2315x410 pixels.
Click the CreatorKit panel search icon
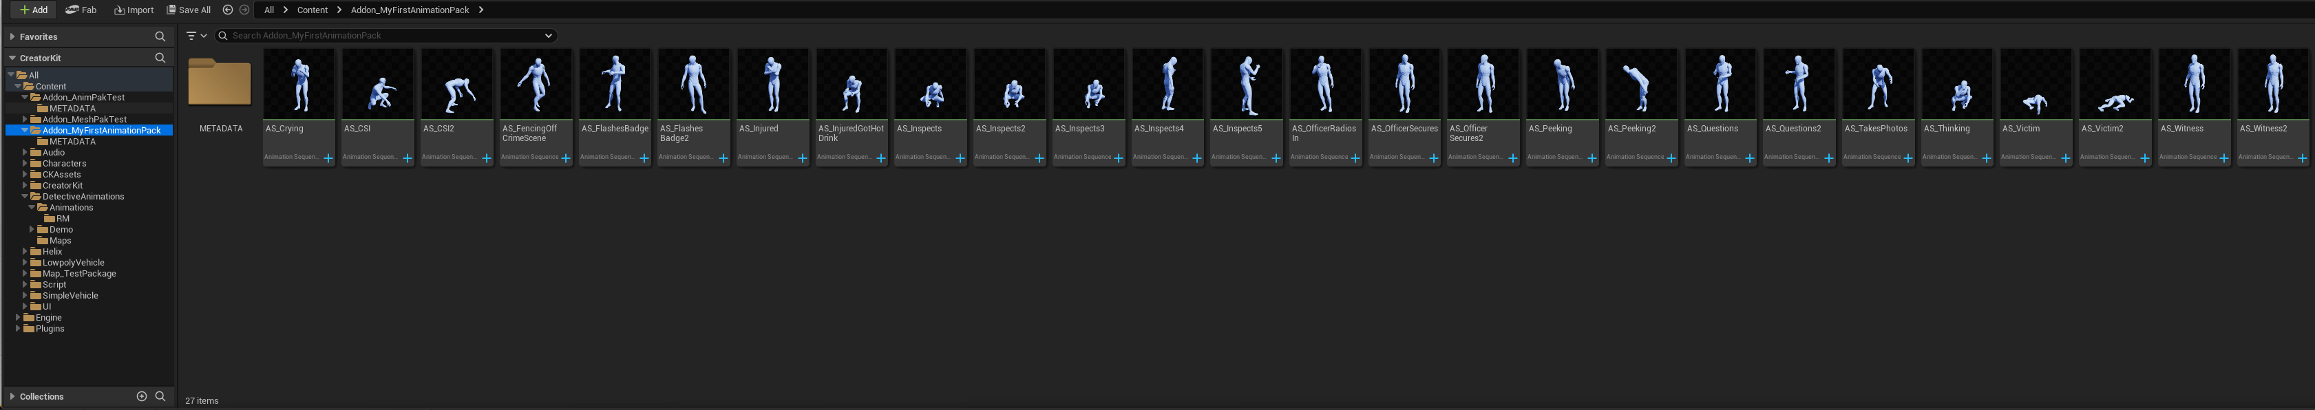click(x=160, y=58)
